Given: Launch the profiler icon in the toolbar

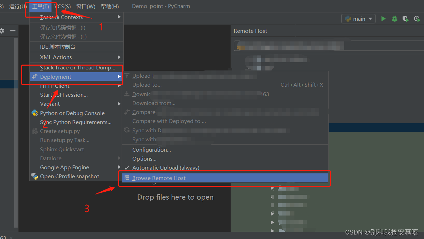Looking at the screenshot, I should (417, 19).
